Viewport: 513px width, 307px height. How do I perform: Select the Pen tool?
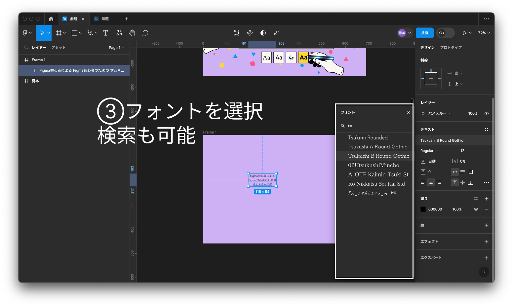click(90, 33)
